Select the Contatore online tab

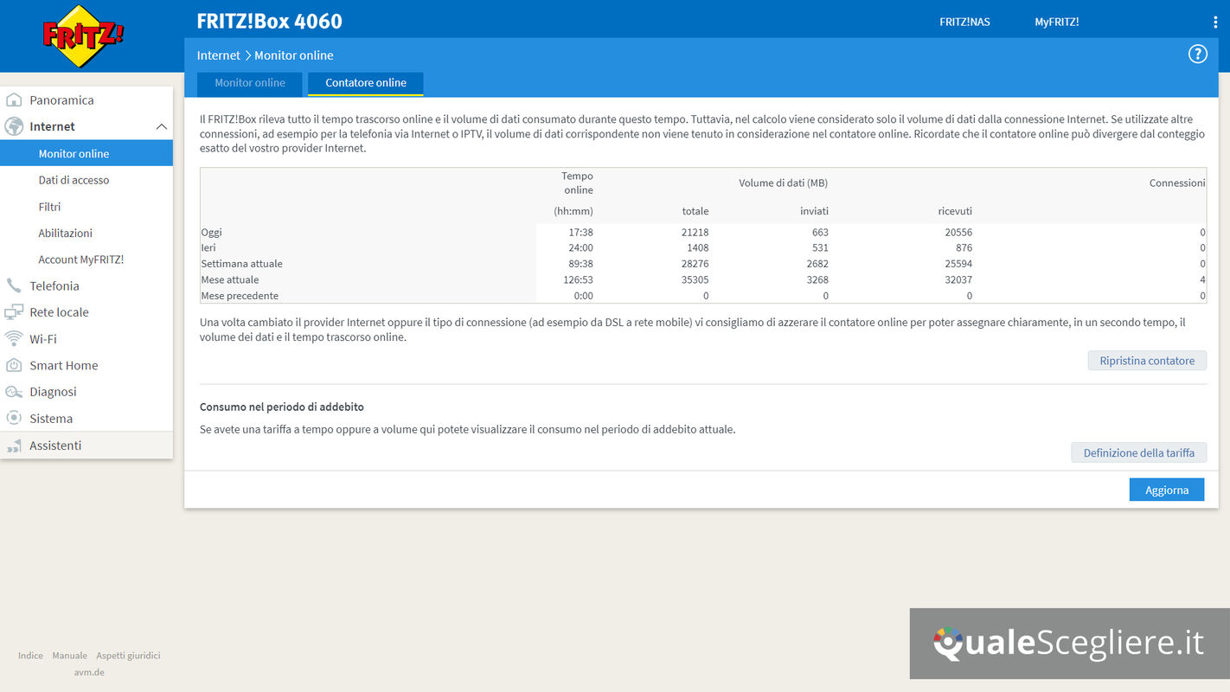coord(366,83)
